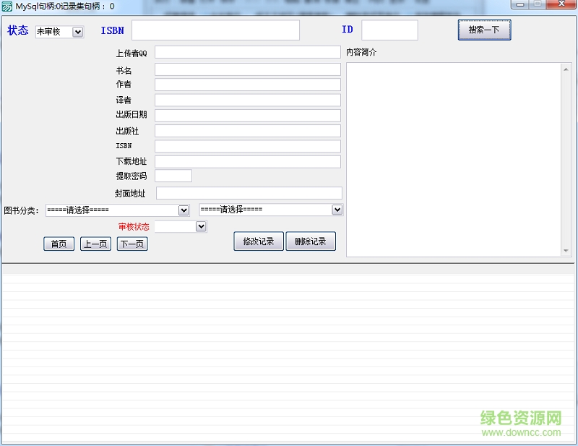Click the MySql application icon in title bar
This screenshot has width=578, height=446.
(x=7, y=7)
